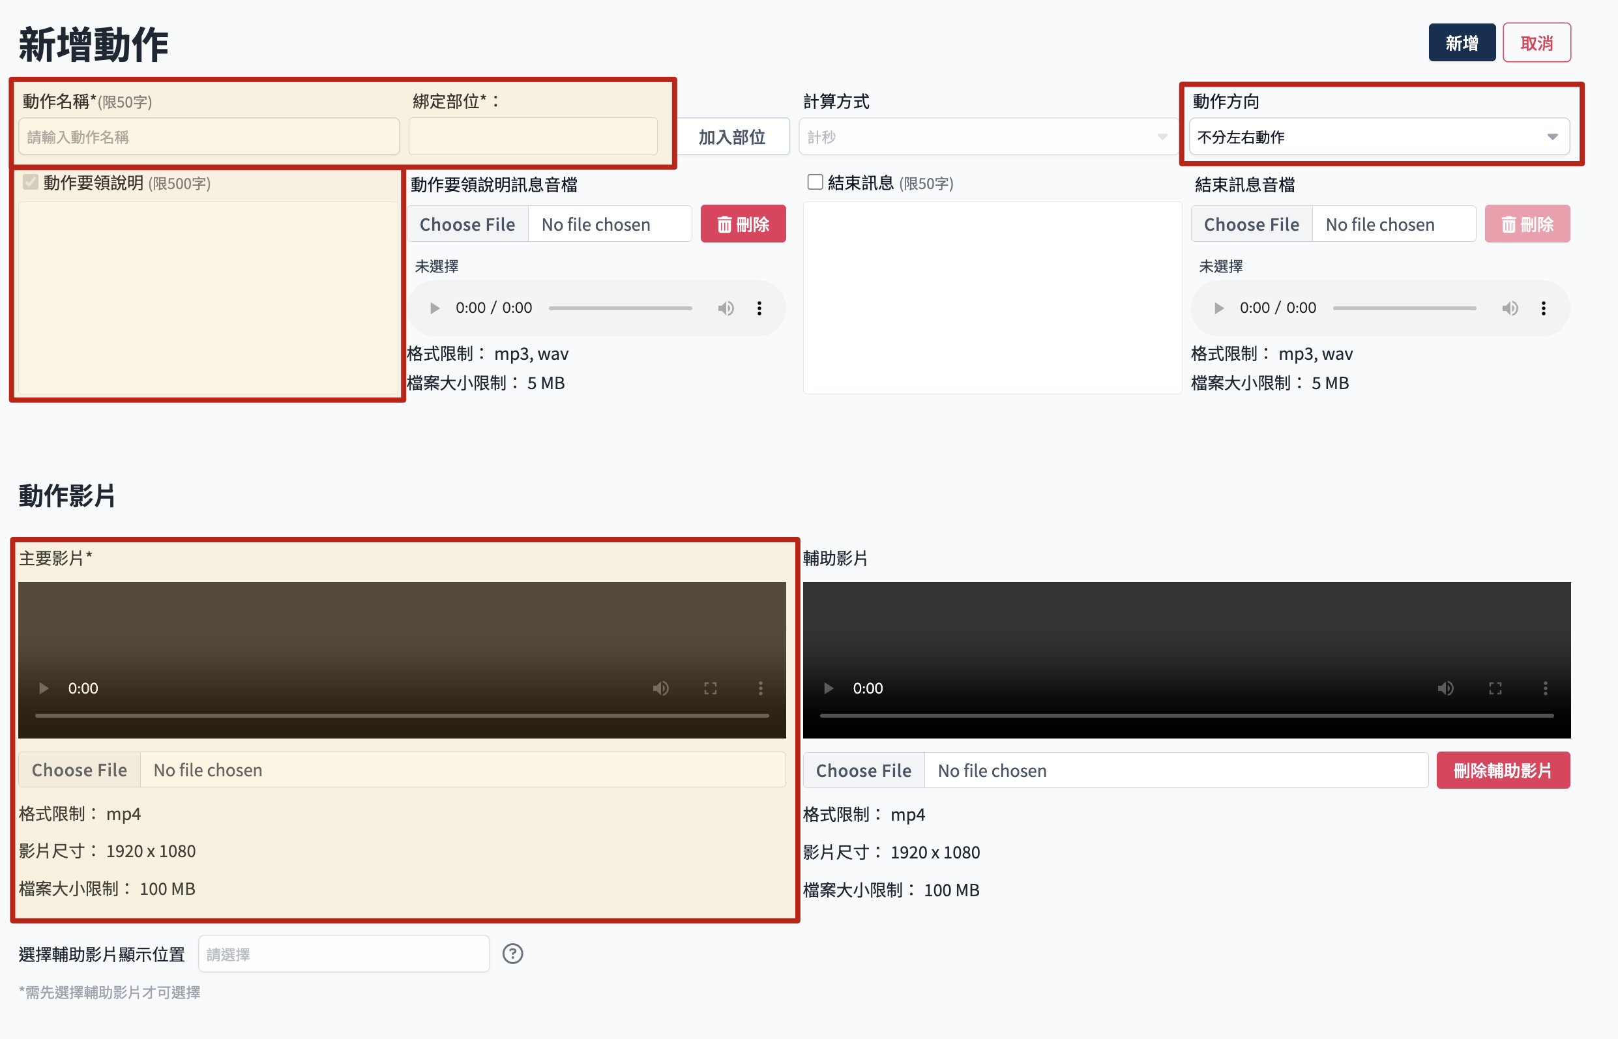1618x1039 pixels.
Task: Open the 選擇輔助影片顯示位置 select box
Action: pos(344,954)
